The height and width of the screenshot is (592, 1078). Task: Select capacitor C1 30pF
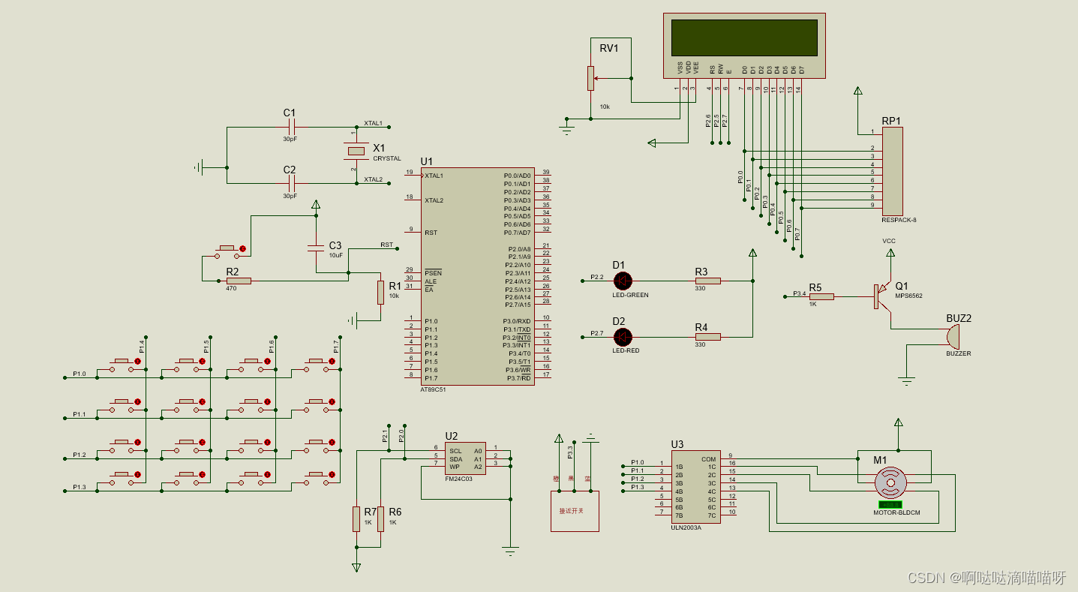291,127
